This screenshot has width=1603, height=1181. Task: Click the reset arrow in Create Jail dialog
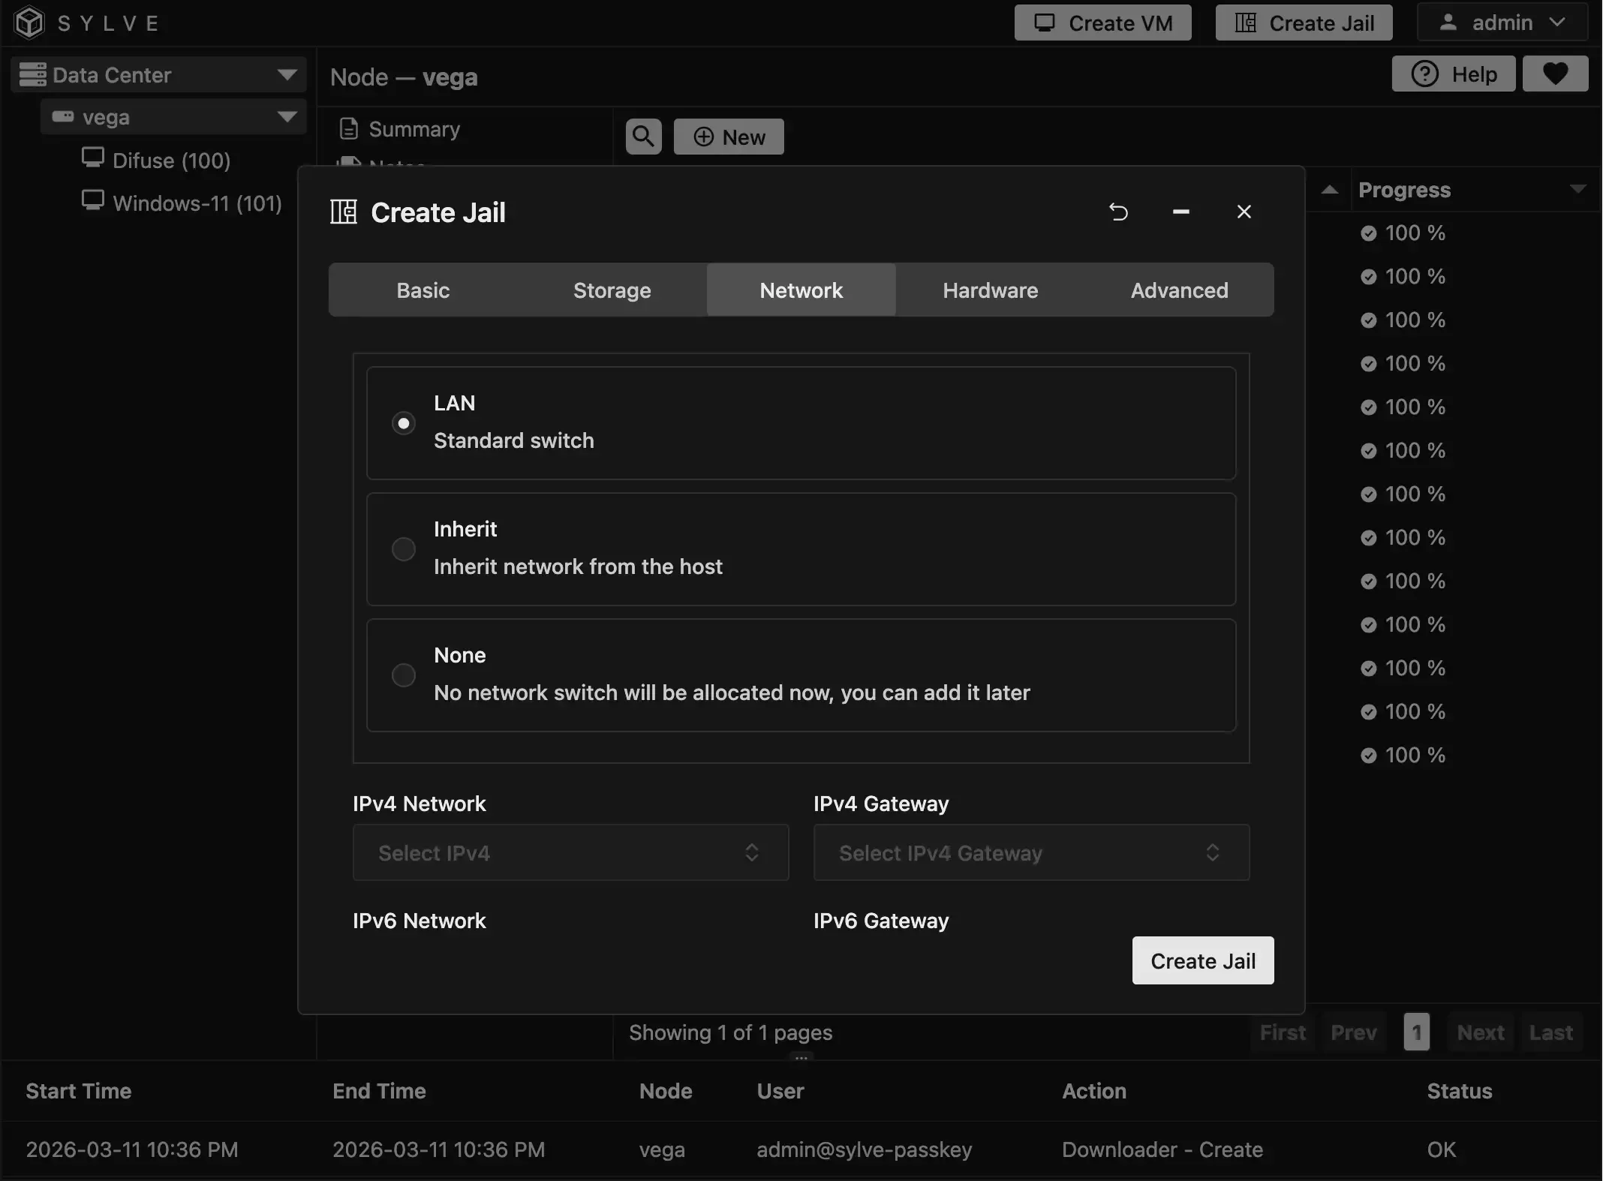pos(1118,212)
